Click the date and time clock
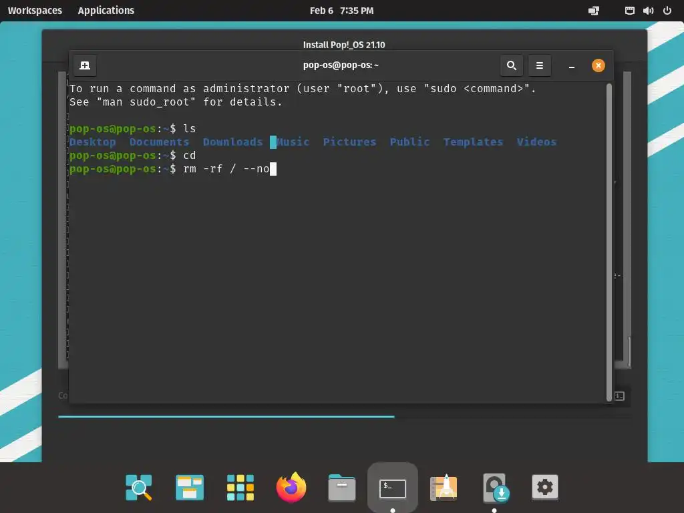Viewport: 684px width, 513px height. [341, 11]
